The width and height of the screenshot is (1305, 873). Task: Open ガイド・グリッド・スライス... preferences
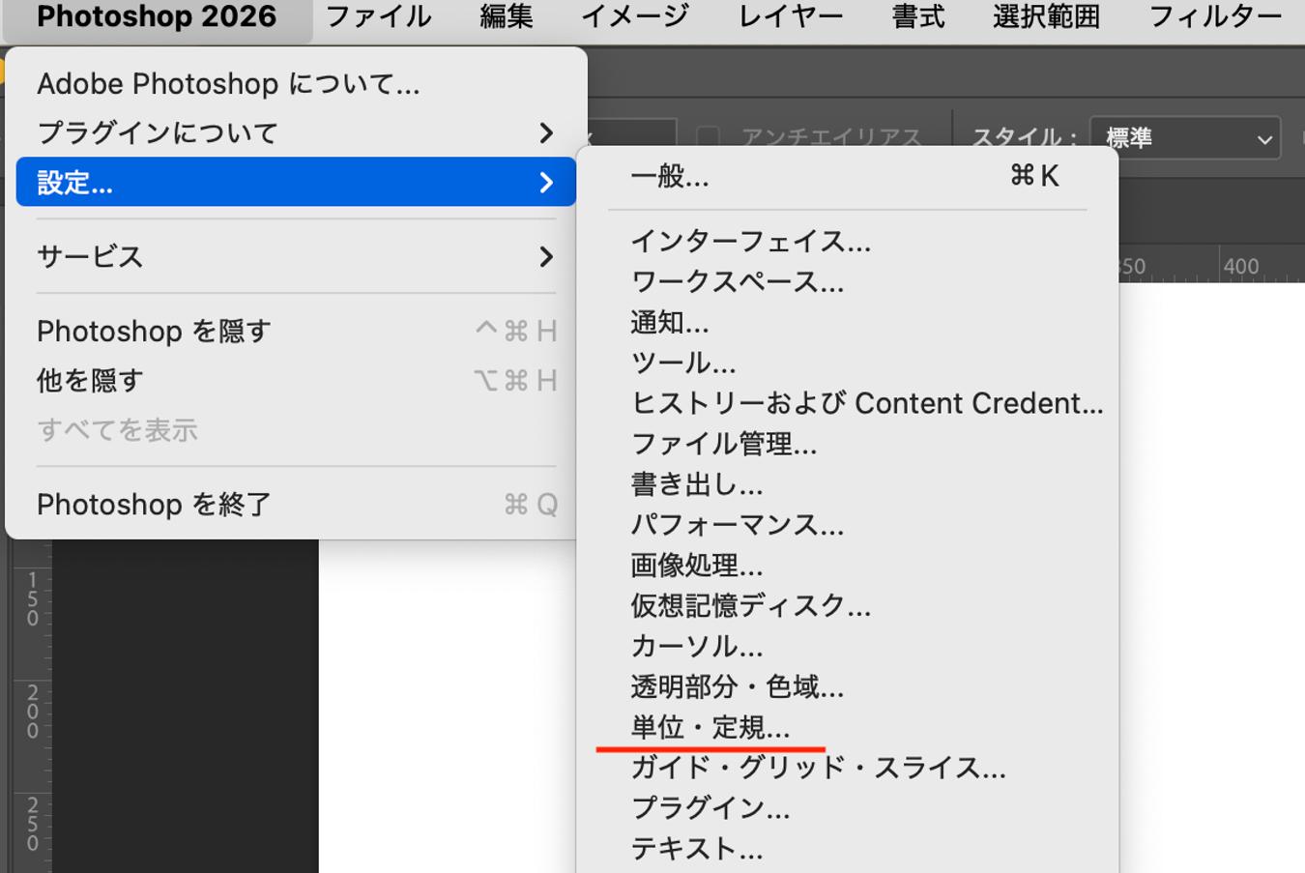tap(847, 768)
